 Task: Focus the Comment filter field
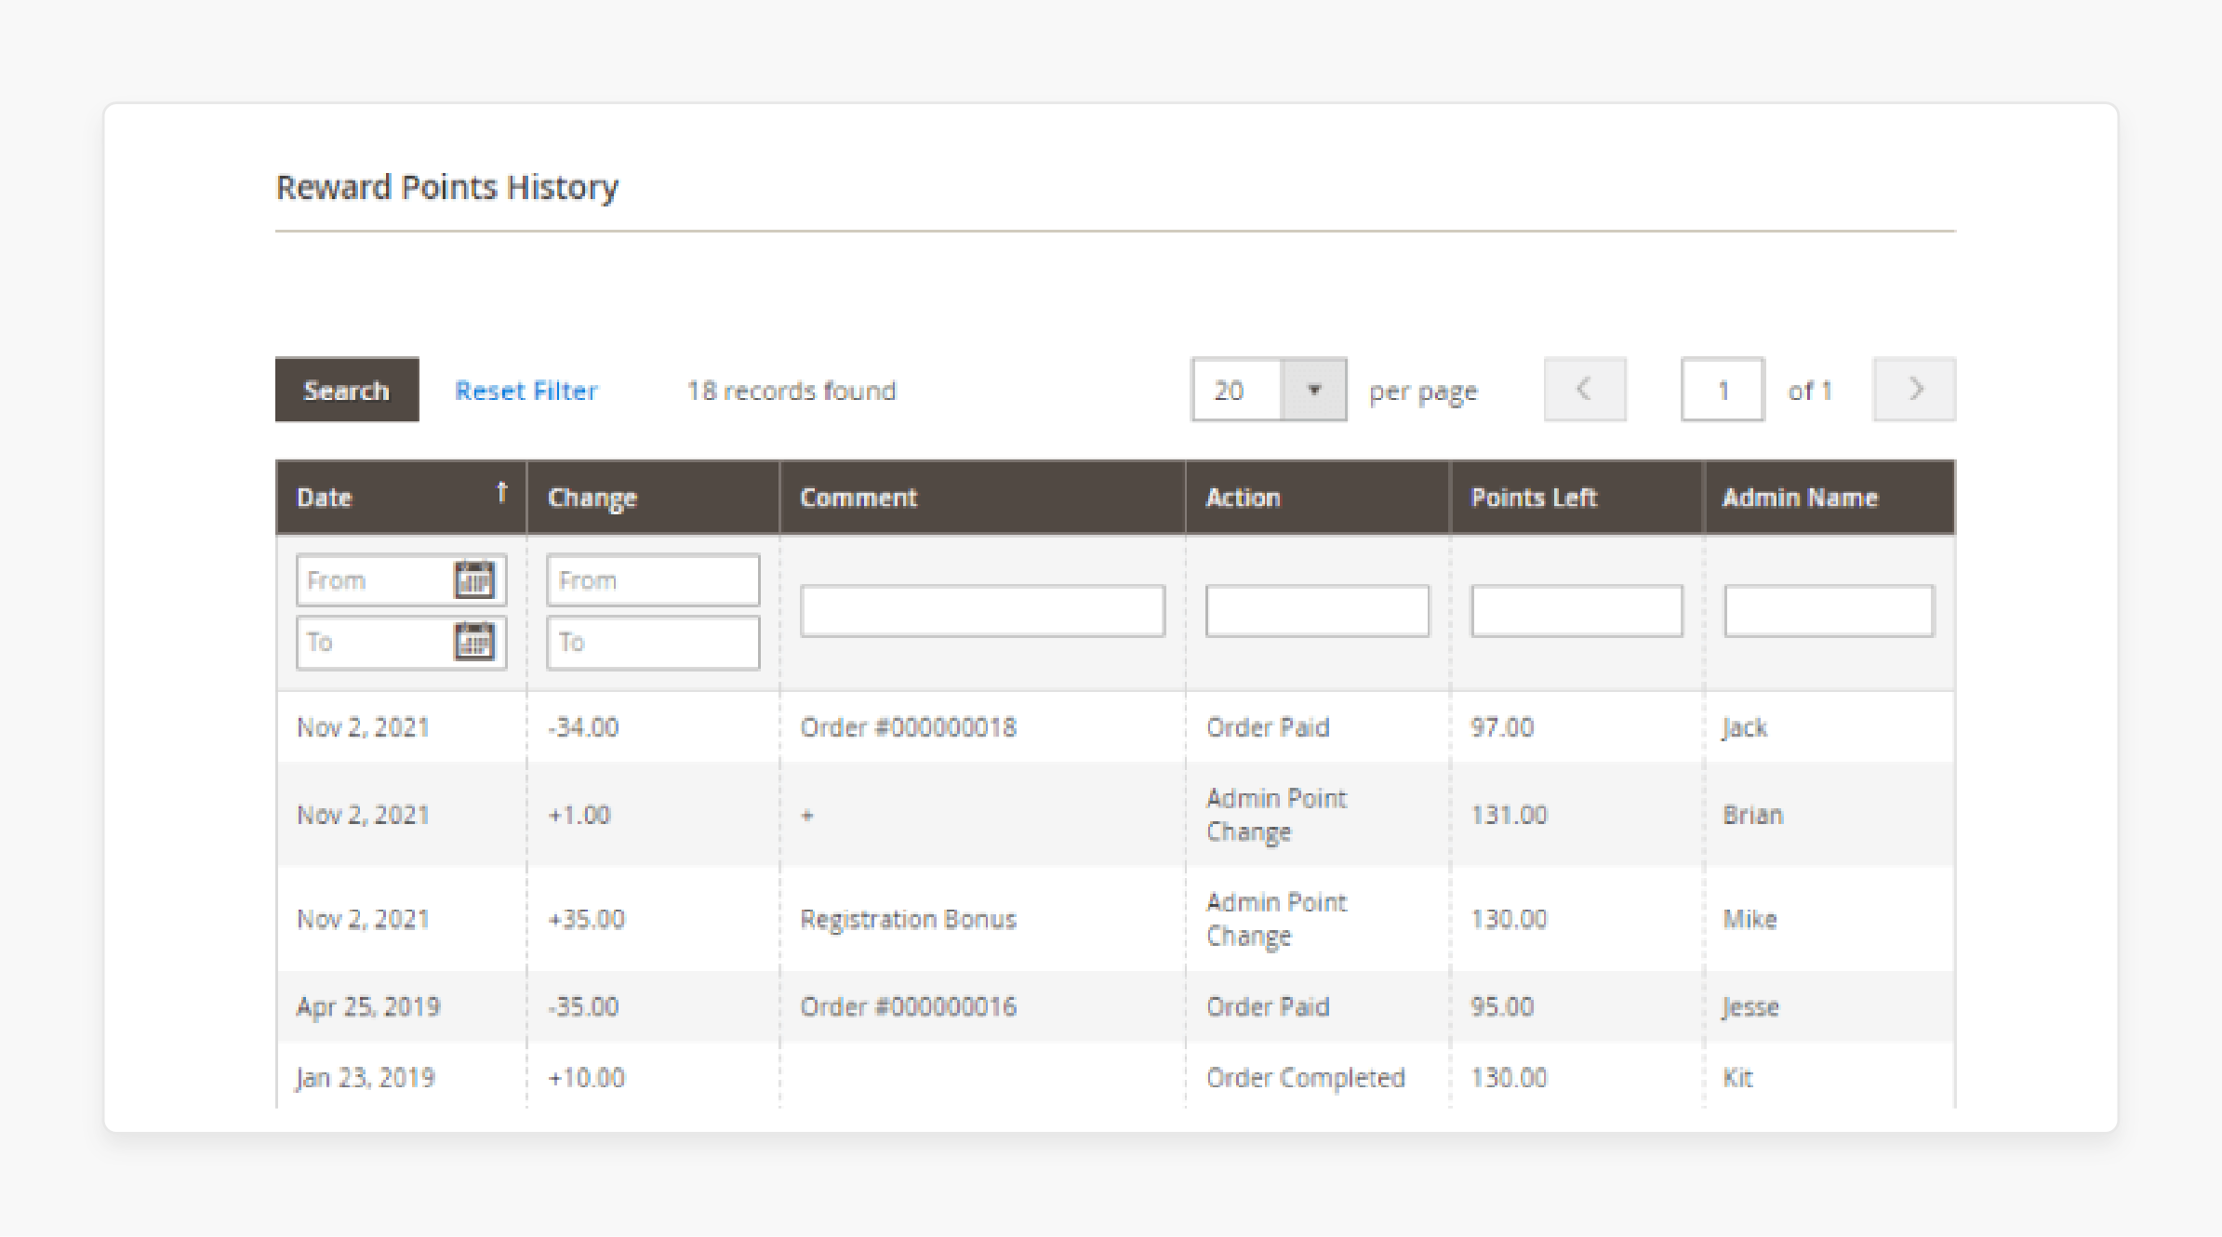982,610
